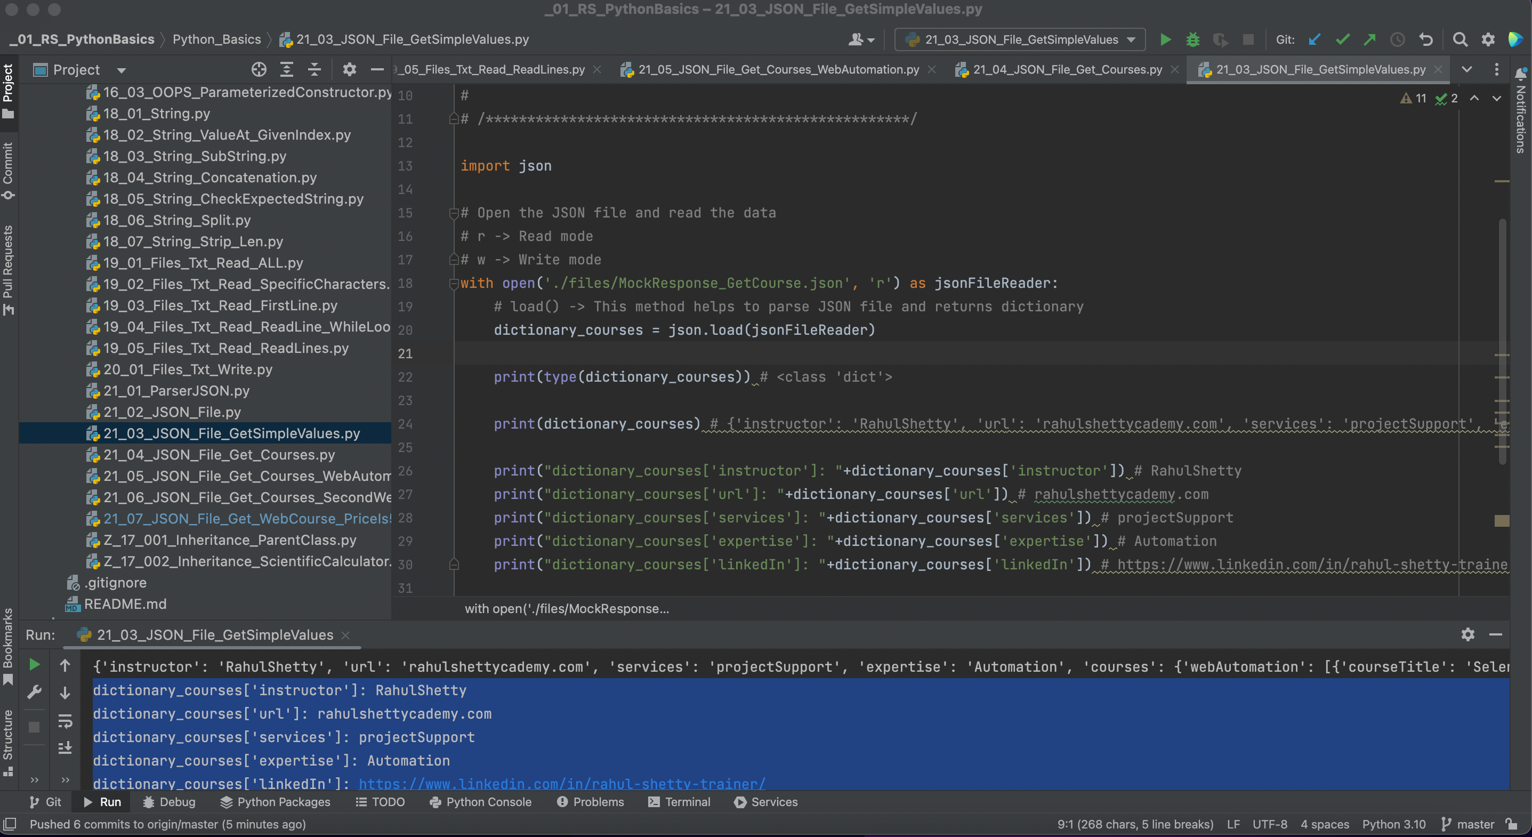Go to next highlighted error arrow

(x=1496, y=98)
